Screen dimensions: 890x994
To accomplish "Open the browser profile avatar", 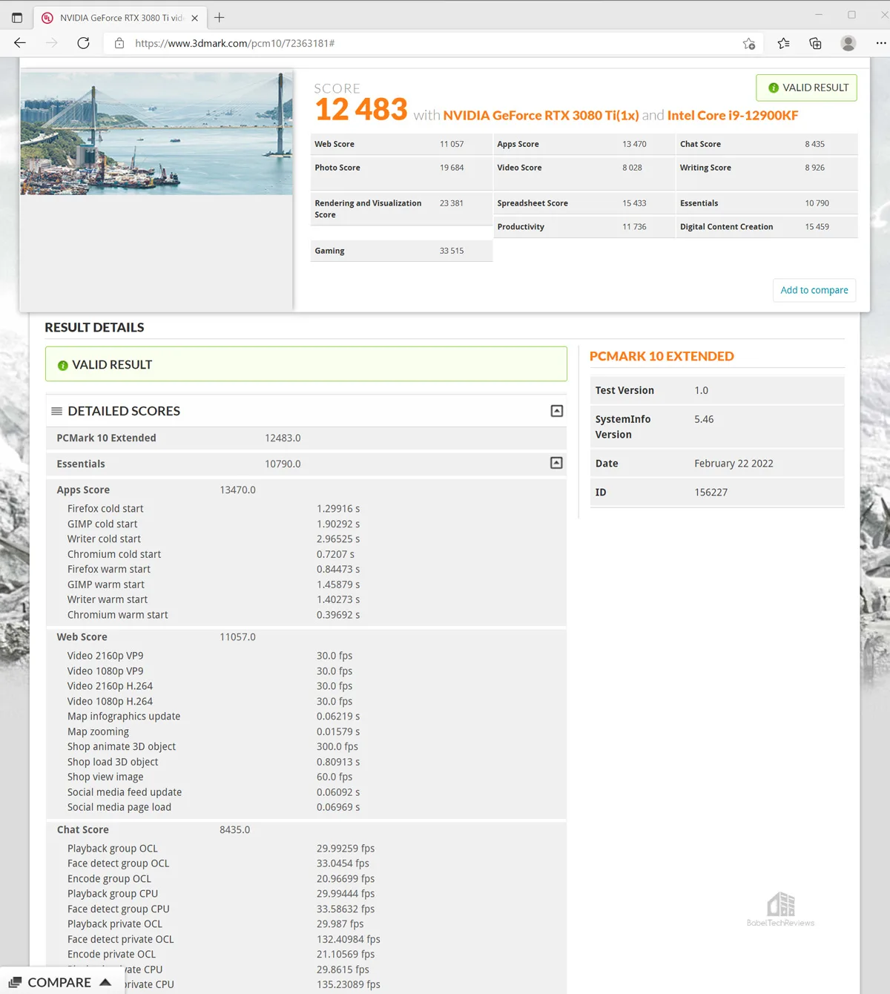I will 848,43.
